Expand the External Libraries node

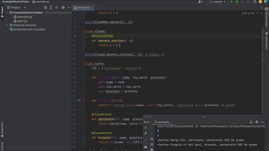point(7,25)
